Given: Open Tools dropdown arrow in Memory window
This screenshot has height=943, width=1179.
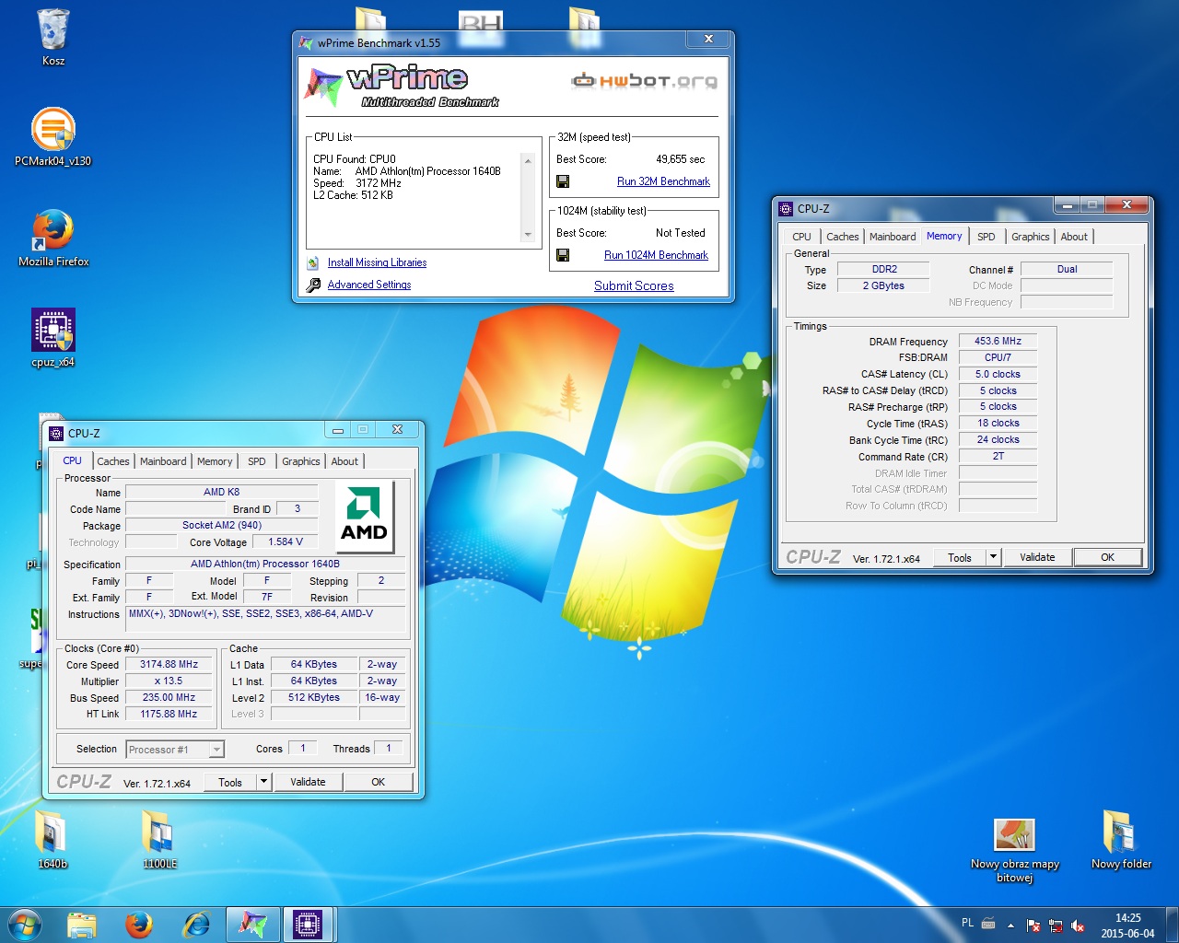Looking at the screenshot, I should [x=993, y=557].
